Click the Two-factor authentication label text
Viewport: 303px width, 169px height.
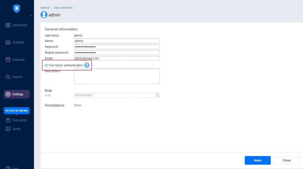pyautogui.click(x=66, y=65)
